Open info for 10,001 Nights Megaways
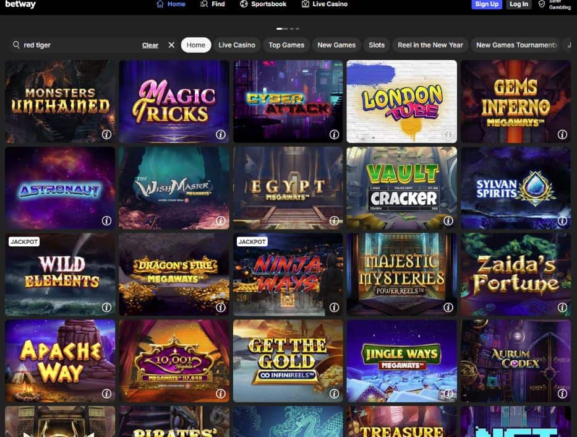The width and height of the screenshot is (577, 437). tap(221, 394)
